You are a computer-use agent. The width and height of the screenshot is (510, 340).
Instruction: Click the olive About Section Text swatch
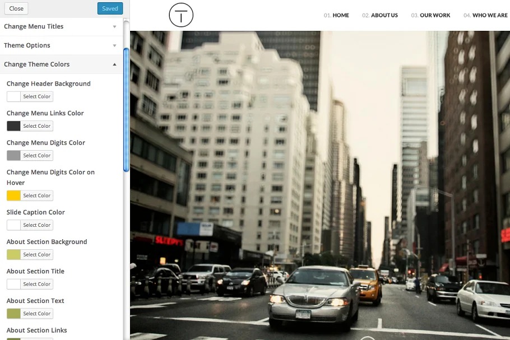(x=13, y=314)
